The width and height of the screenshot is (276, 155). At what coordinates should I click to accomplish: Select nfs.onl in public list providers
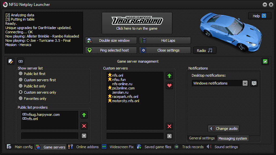[32, 119]
